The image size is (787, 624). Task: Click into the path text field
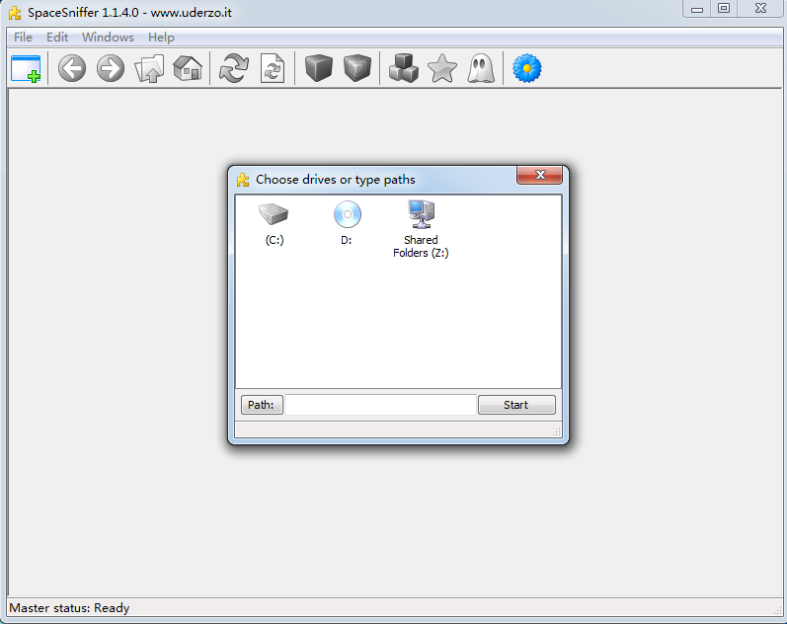pos(380,405)
